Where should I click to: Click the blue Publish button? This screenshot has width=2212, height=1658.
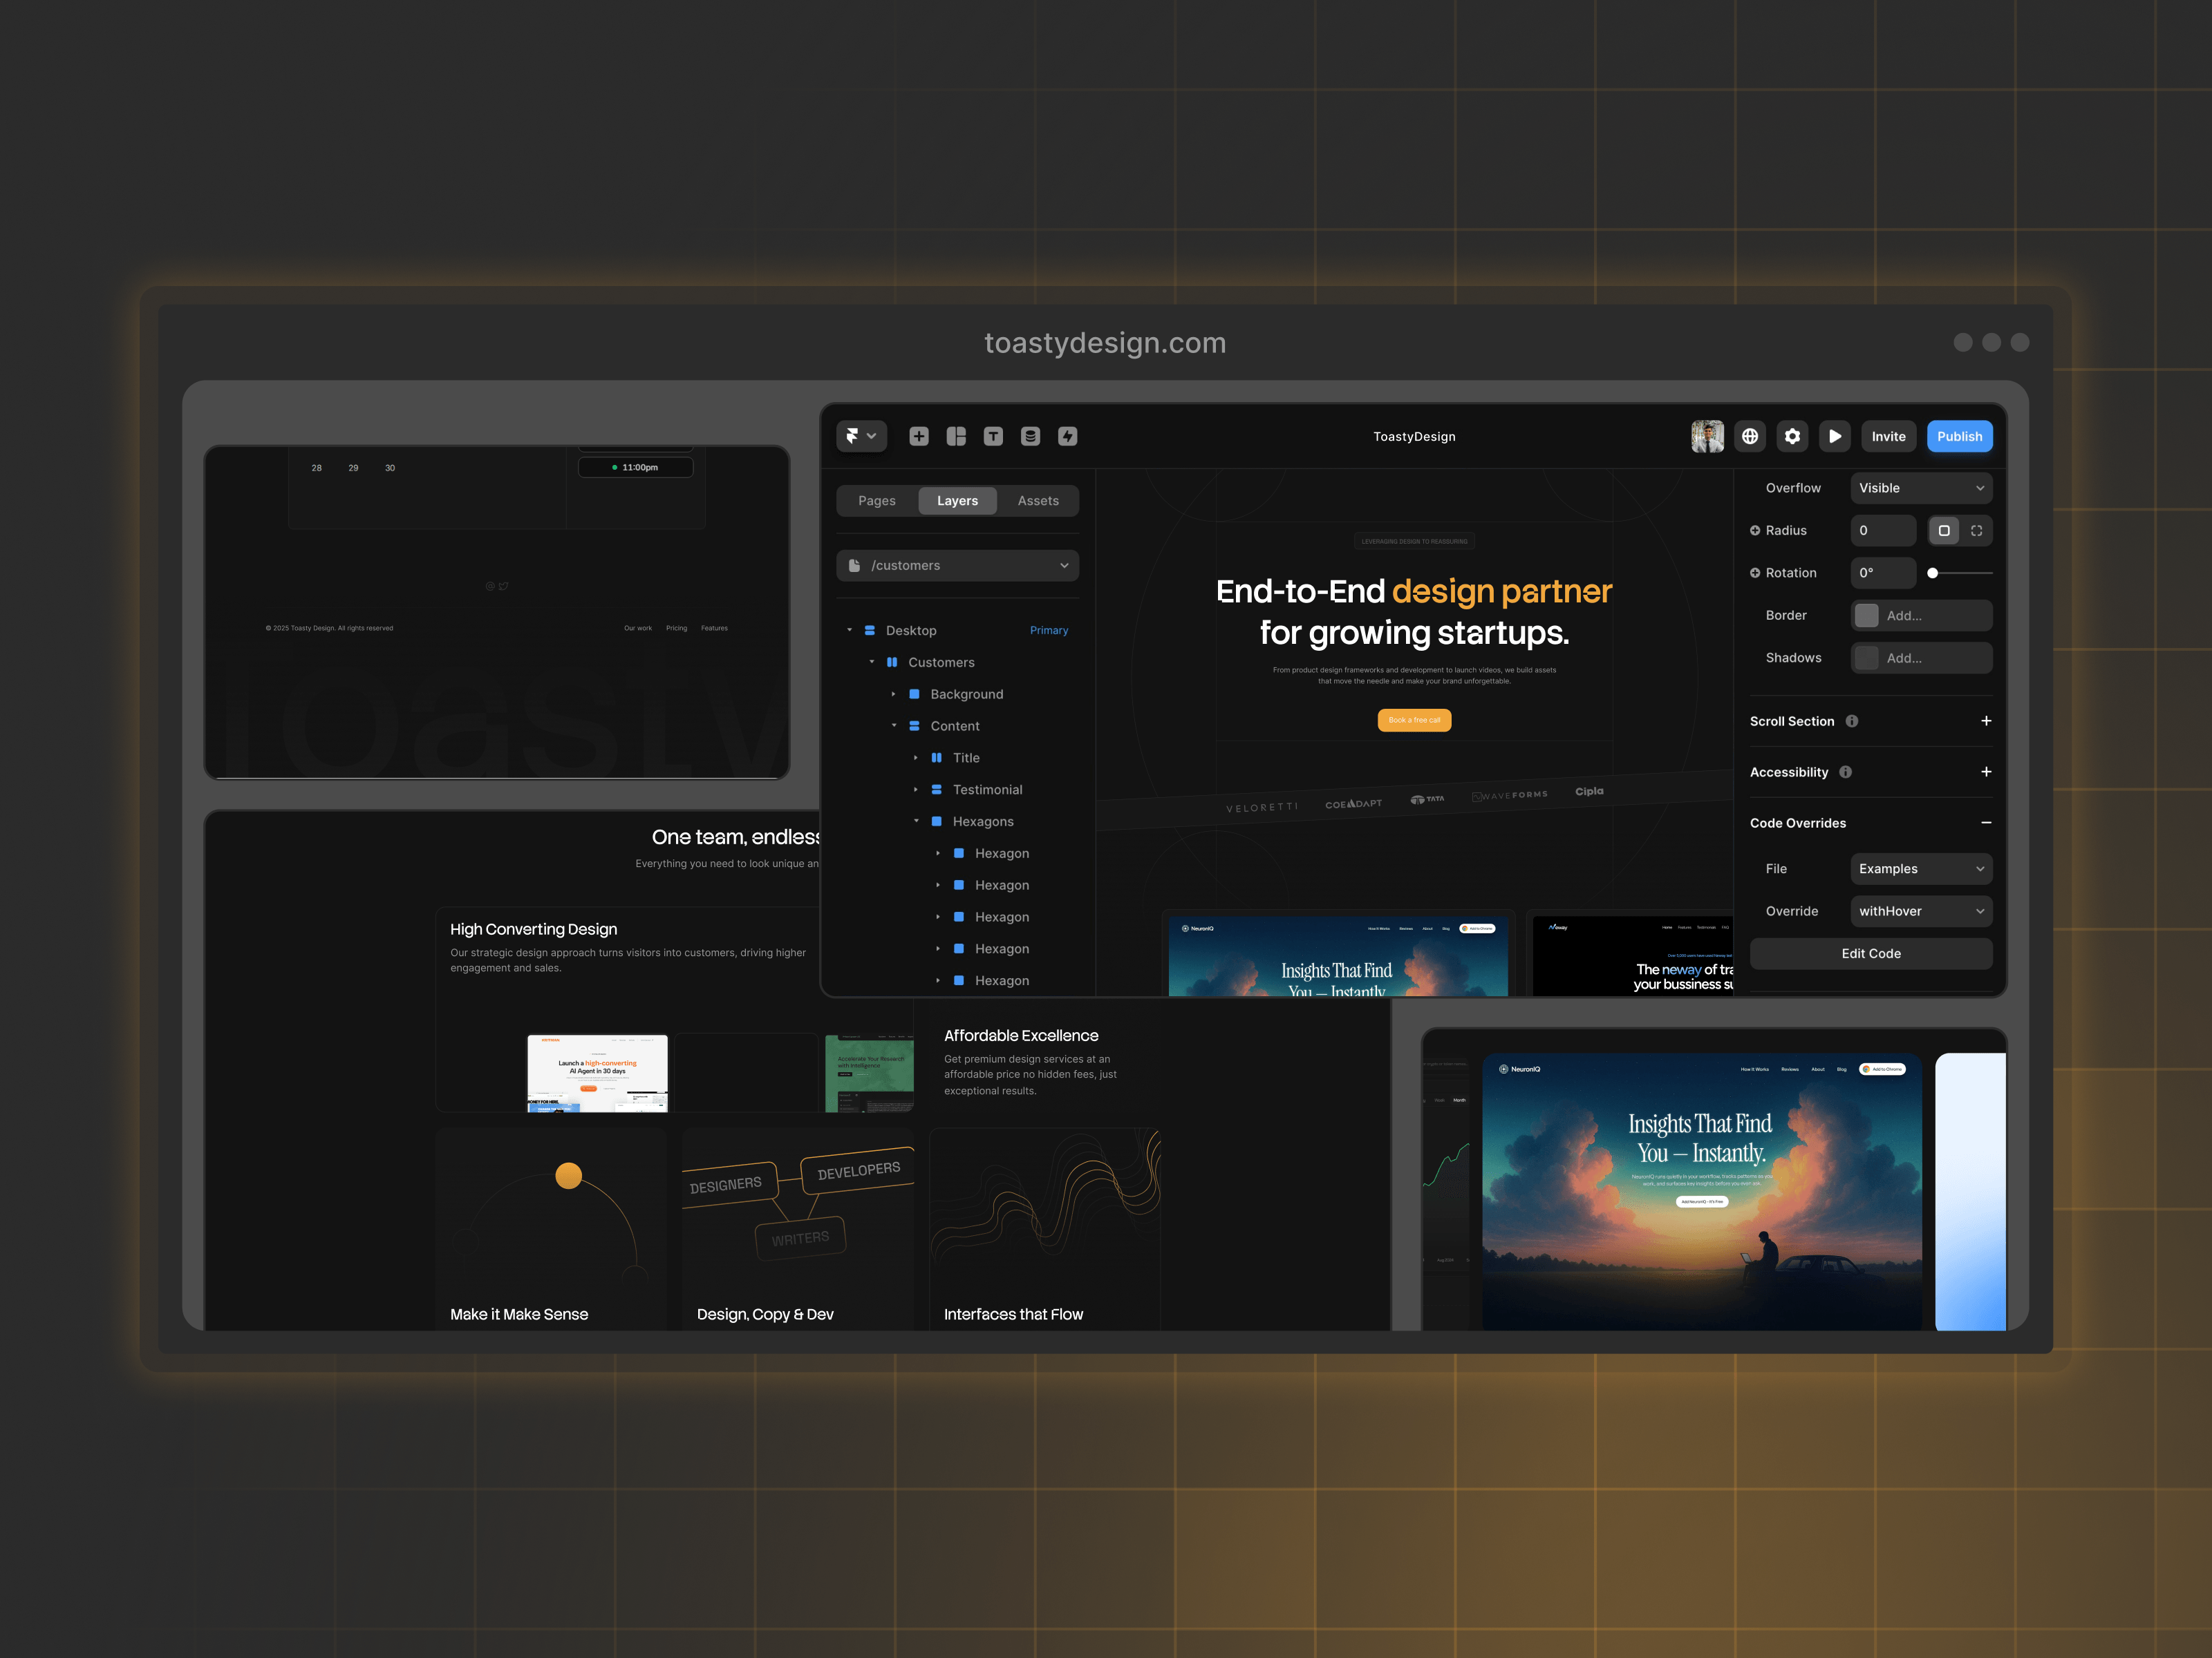click(x=1959, y=436)
